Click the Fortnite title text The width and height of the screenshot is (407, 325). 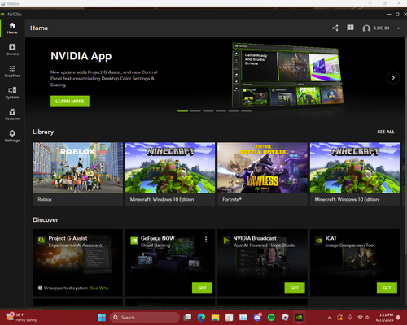(x=232, y=199)
